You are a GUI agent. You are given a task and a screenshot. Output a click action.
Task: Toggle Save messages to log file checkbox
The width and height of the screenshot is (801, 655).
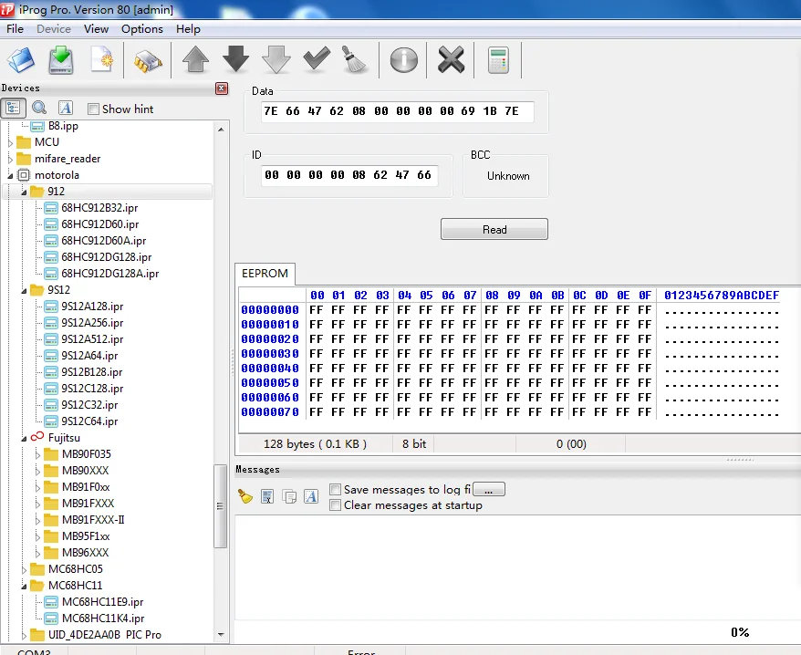(x=335, y=490)
